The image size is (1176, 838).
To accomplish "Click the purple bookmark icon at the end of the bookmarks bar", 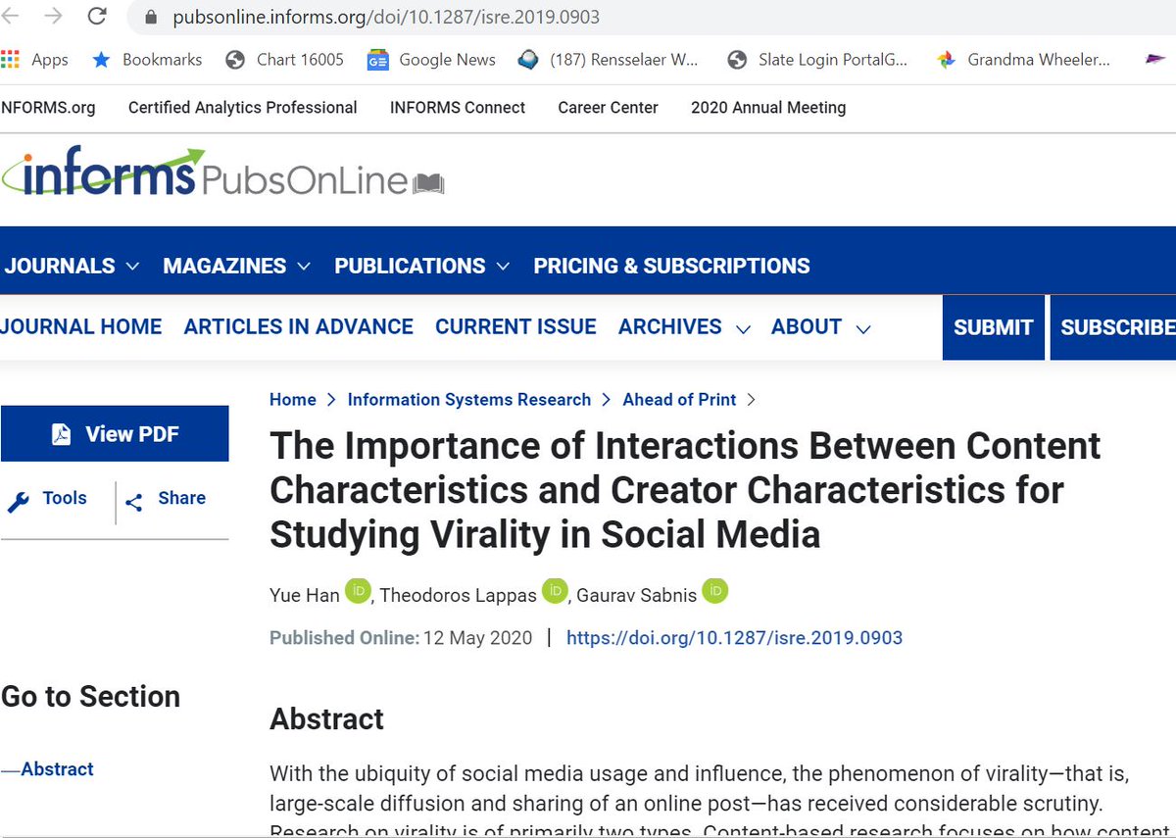I will coord(1155,60).
